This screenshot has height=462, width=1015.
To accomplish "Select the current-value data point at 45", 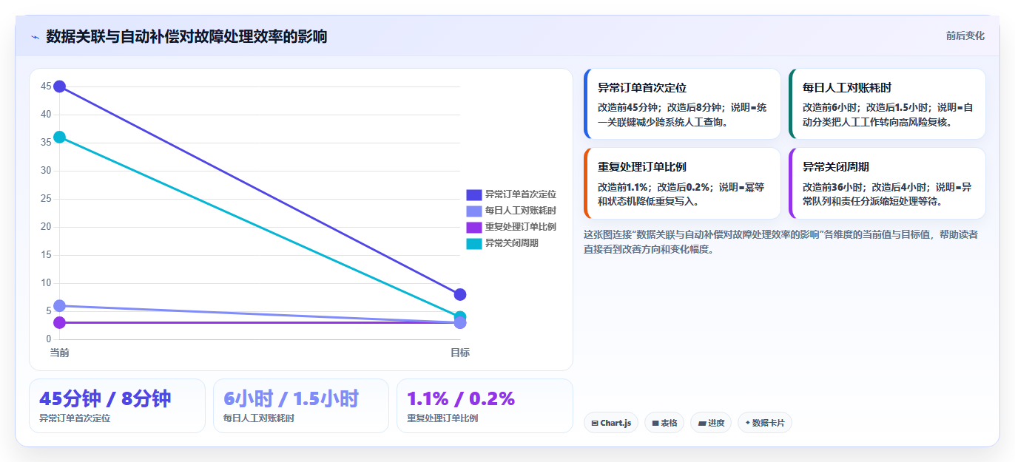I will tap(60, 86).
